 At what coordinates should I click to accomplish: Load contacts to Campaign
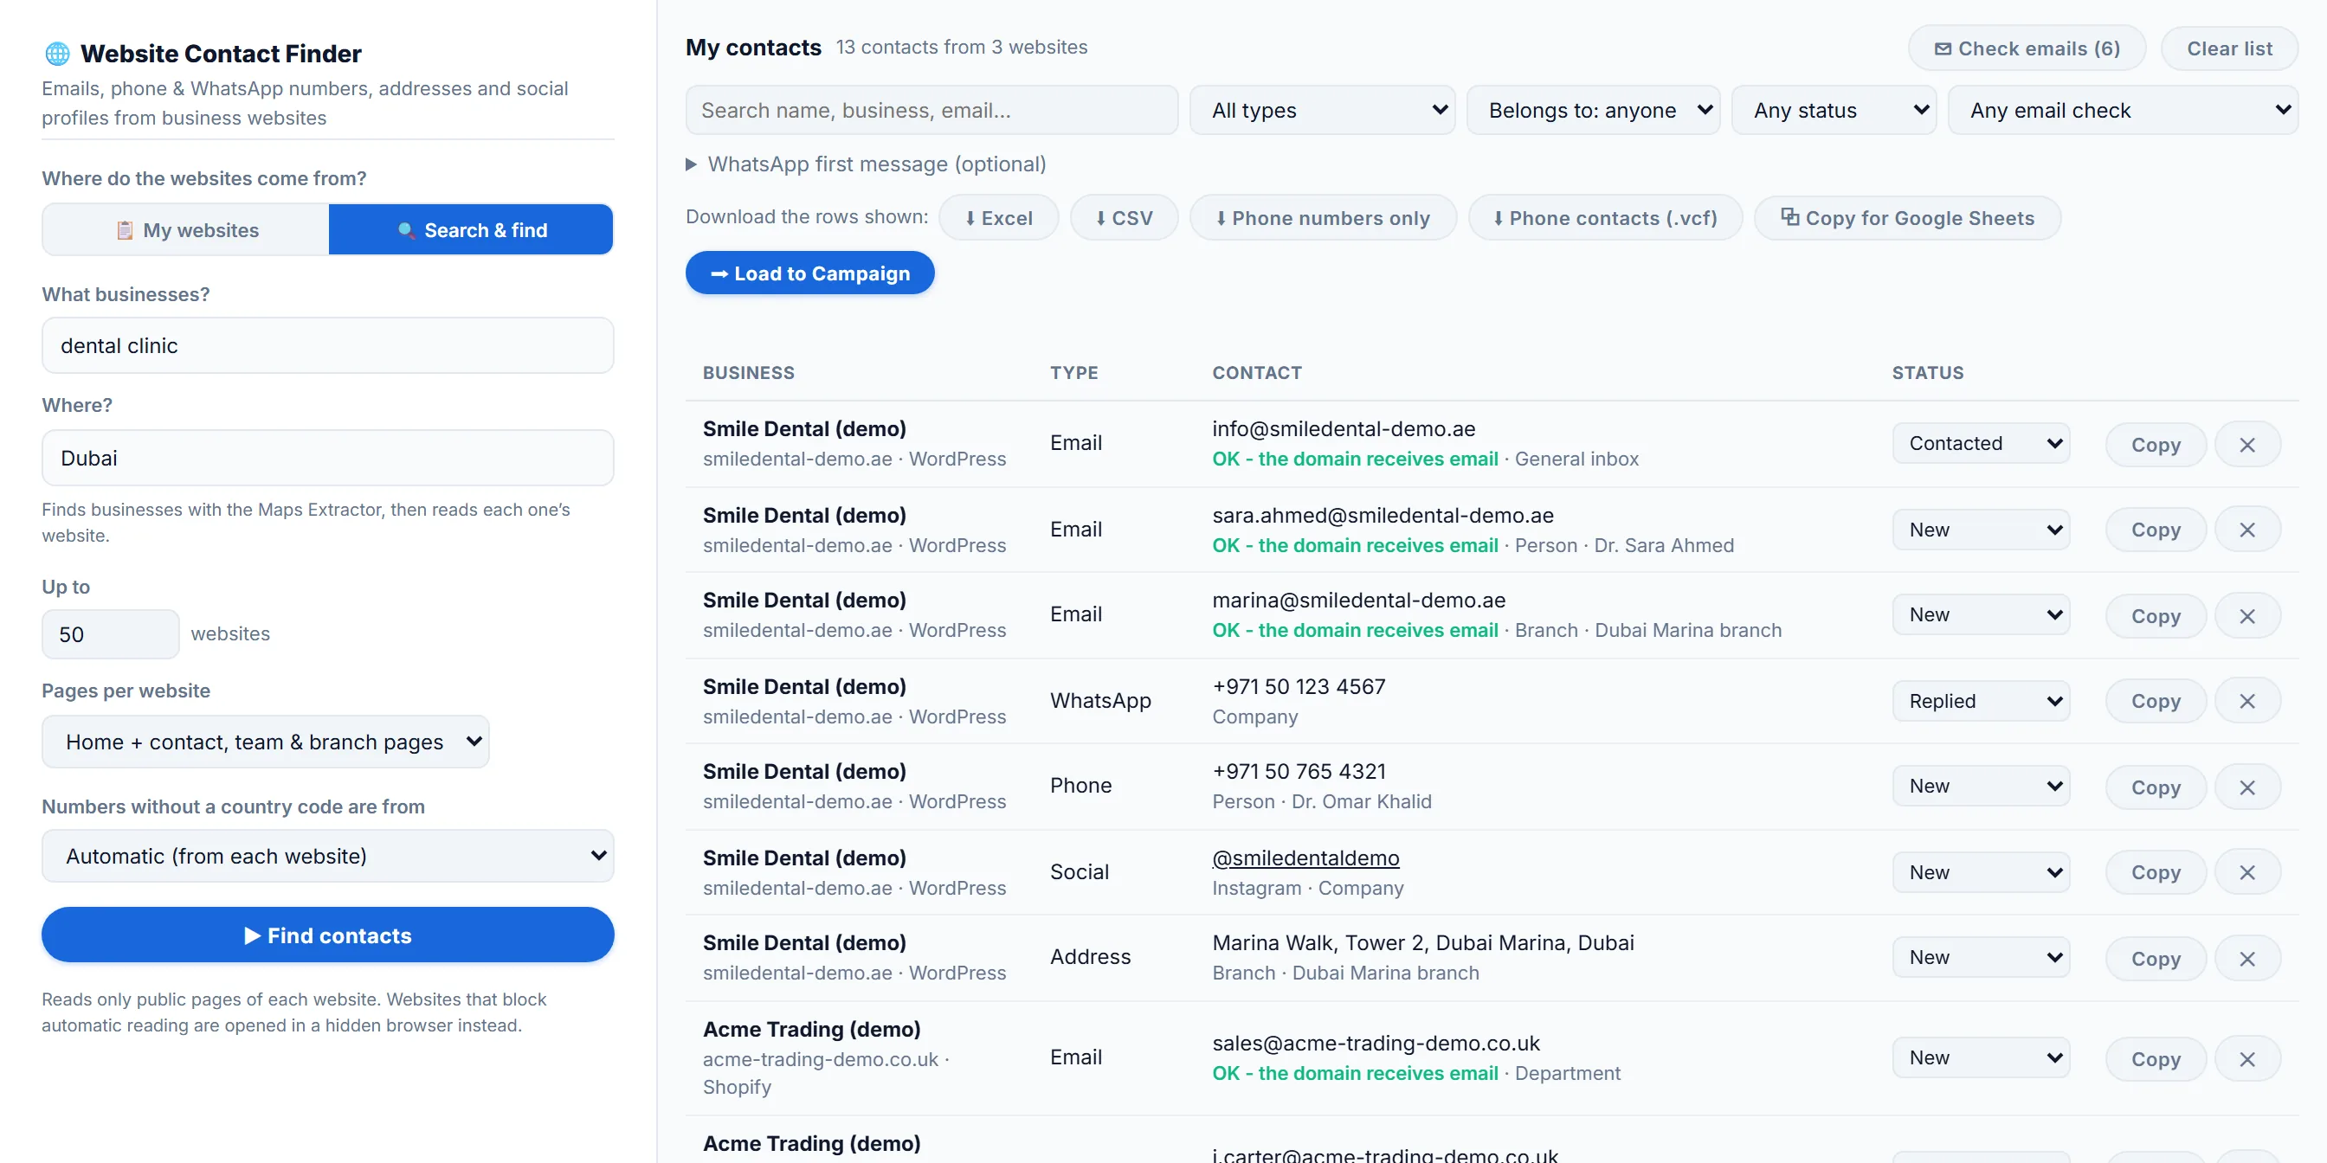coord(809,273)
